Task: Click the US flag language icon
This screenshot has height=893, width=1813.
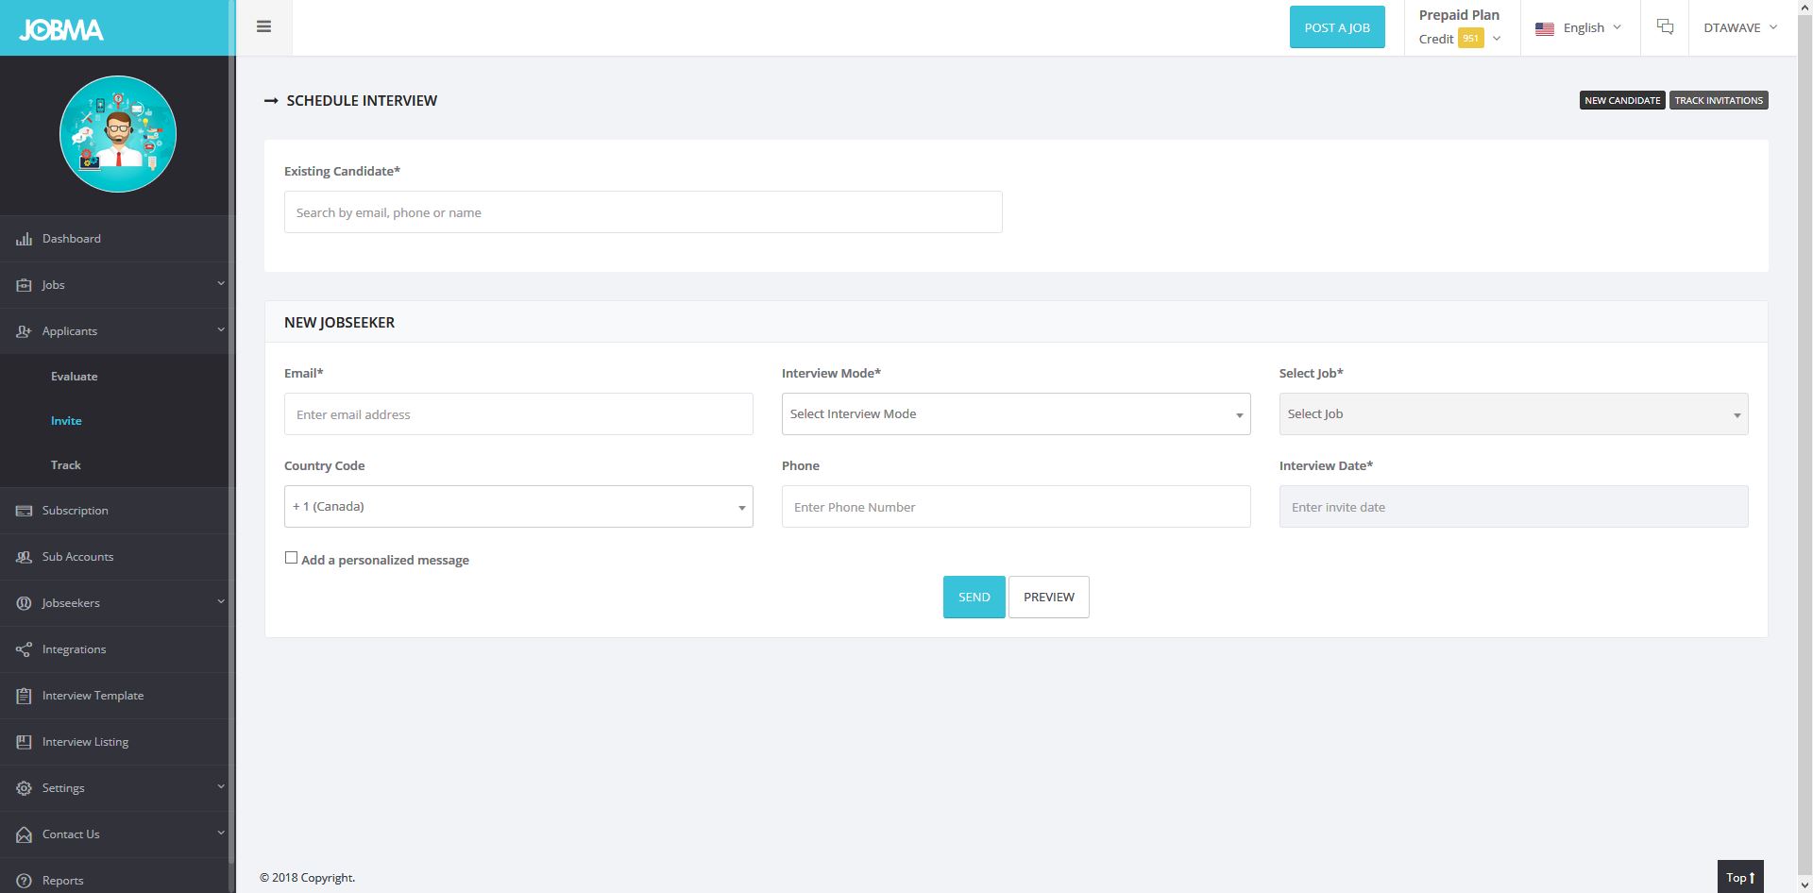Action: [x=1545, y=28]
